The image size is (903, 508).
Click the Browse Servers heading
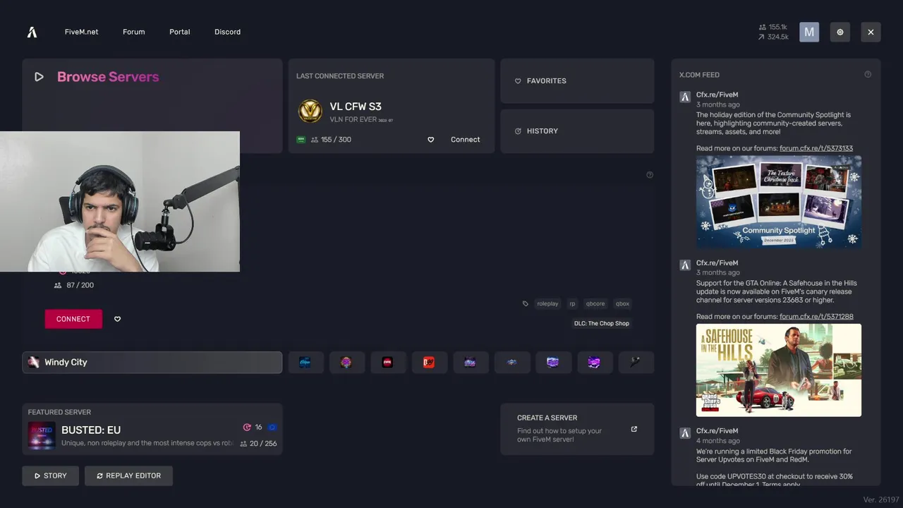(x=108, y=77)
